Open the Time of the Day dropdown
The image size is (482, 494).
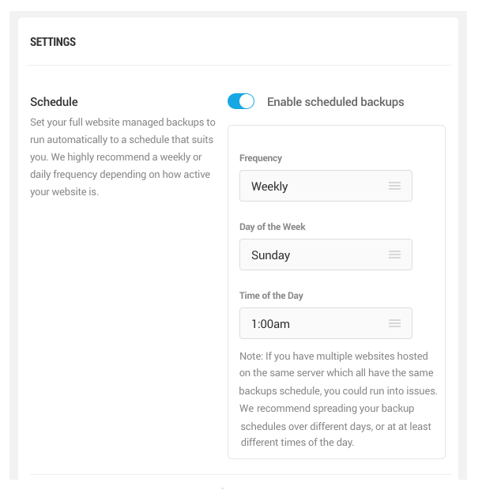pos(325,323)
